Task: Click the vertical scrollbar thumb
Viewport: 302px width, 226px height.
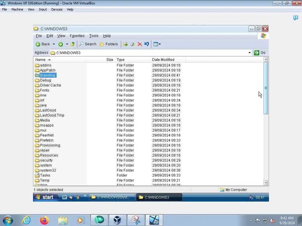Action: [x=266, y=88]
